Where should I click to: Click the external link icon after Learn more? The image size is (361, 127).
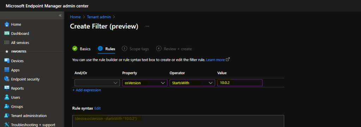[228, 59]
